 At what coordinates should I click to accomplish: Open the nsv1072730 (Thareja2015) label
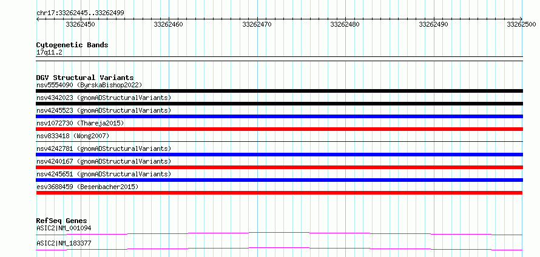[x=80, y=123]
